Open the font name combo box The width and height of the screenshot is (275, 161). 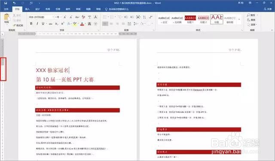coord(41,17)
